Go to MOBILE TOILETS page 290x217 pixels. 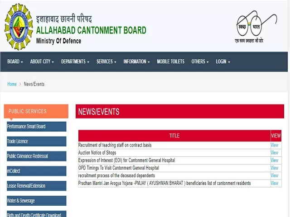170,61
